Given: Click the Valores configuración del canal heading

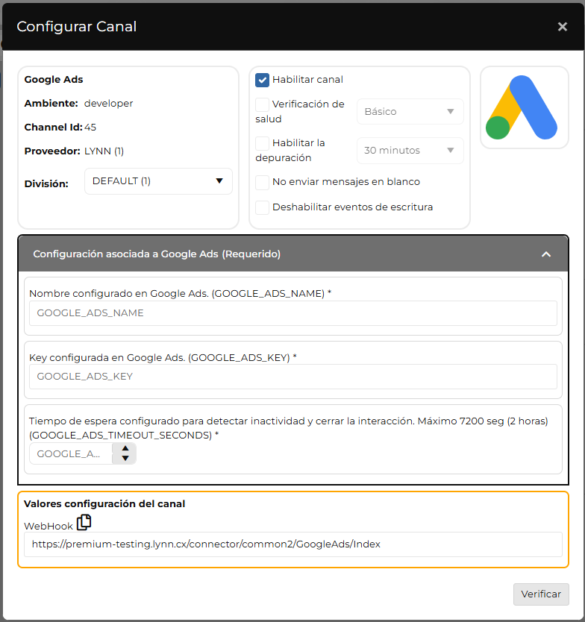Looking at the screenshot, I should (104, 503).
